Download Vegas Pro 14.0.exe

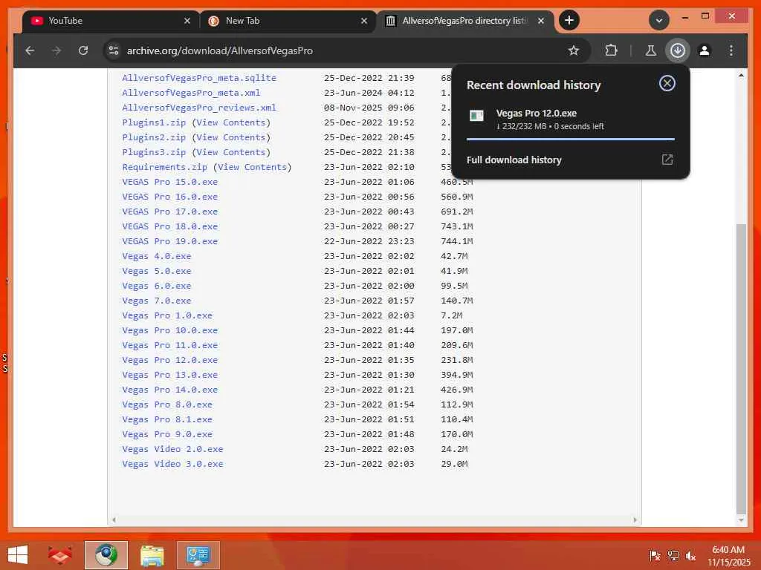tap(170, 390)
